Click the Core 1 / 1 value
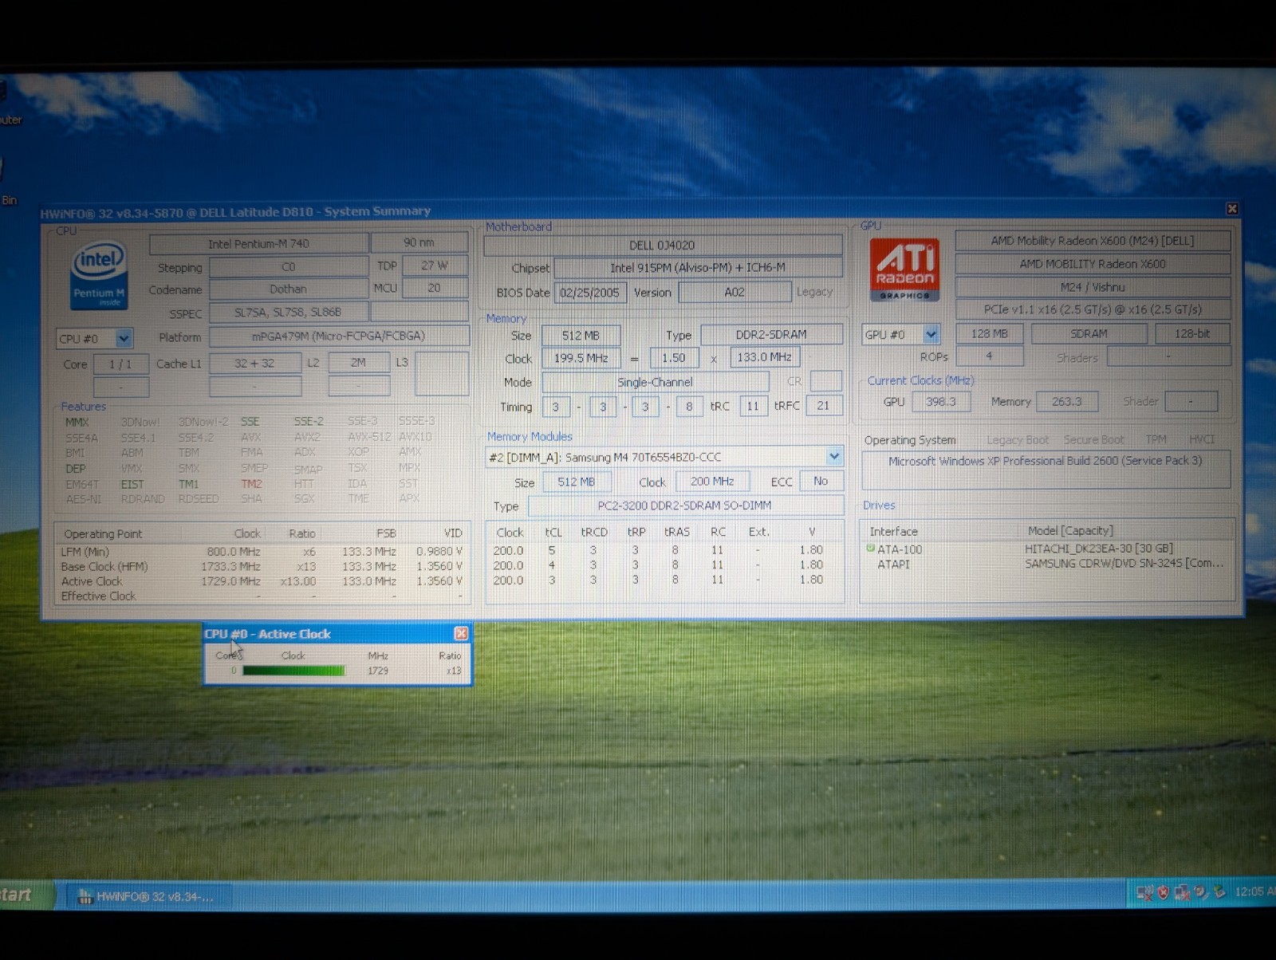This screenshot has height=960, width=1276. pyautogui.click(x=121, y=364)
